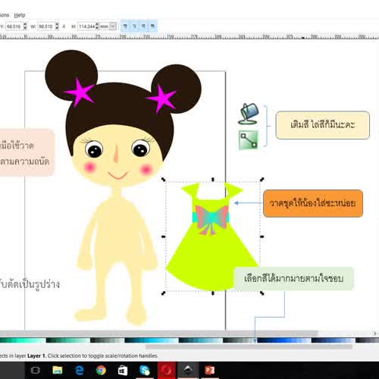Open Google Chrome from the taskbar
Viewport: 379px width, 379px height.
[101, 371]
